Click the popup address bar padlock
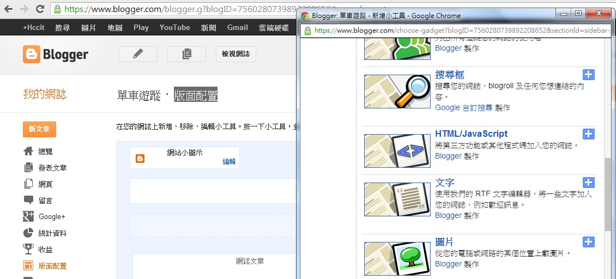The height and width of the screenshot is (279, 616). point(307,31)
